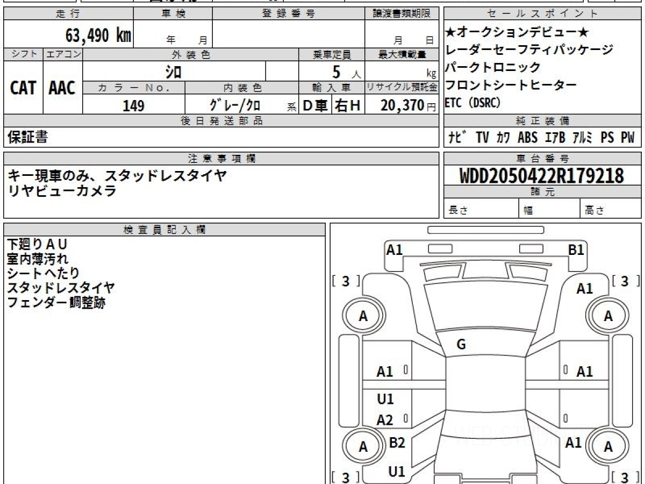Click the 車台番号 heading
Screen dimensions: 645x484
542,159
